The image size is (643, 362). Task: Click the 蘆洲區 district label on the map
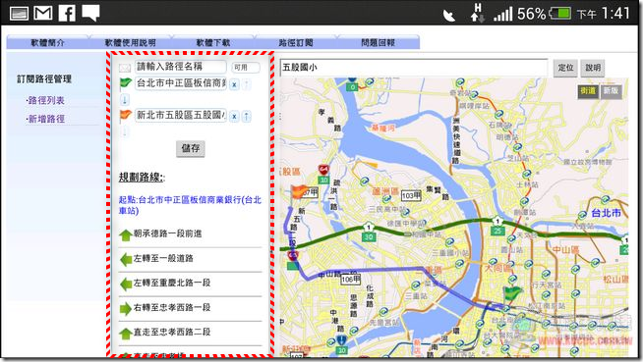click(385, 191)
